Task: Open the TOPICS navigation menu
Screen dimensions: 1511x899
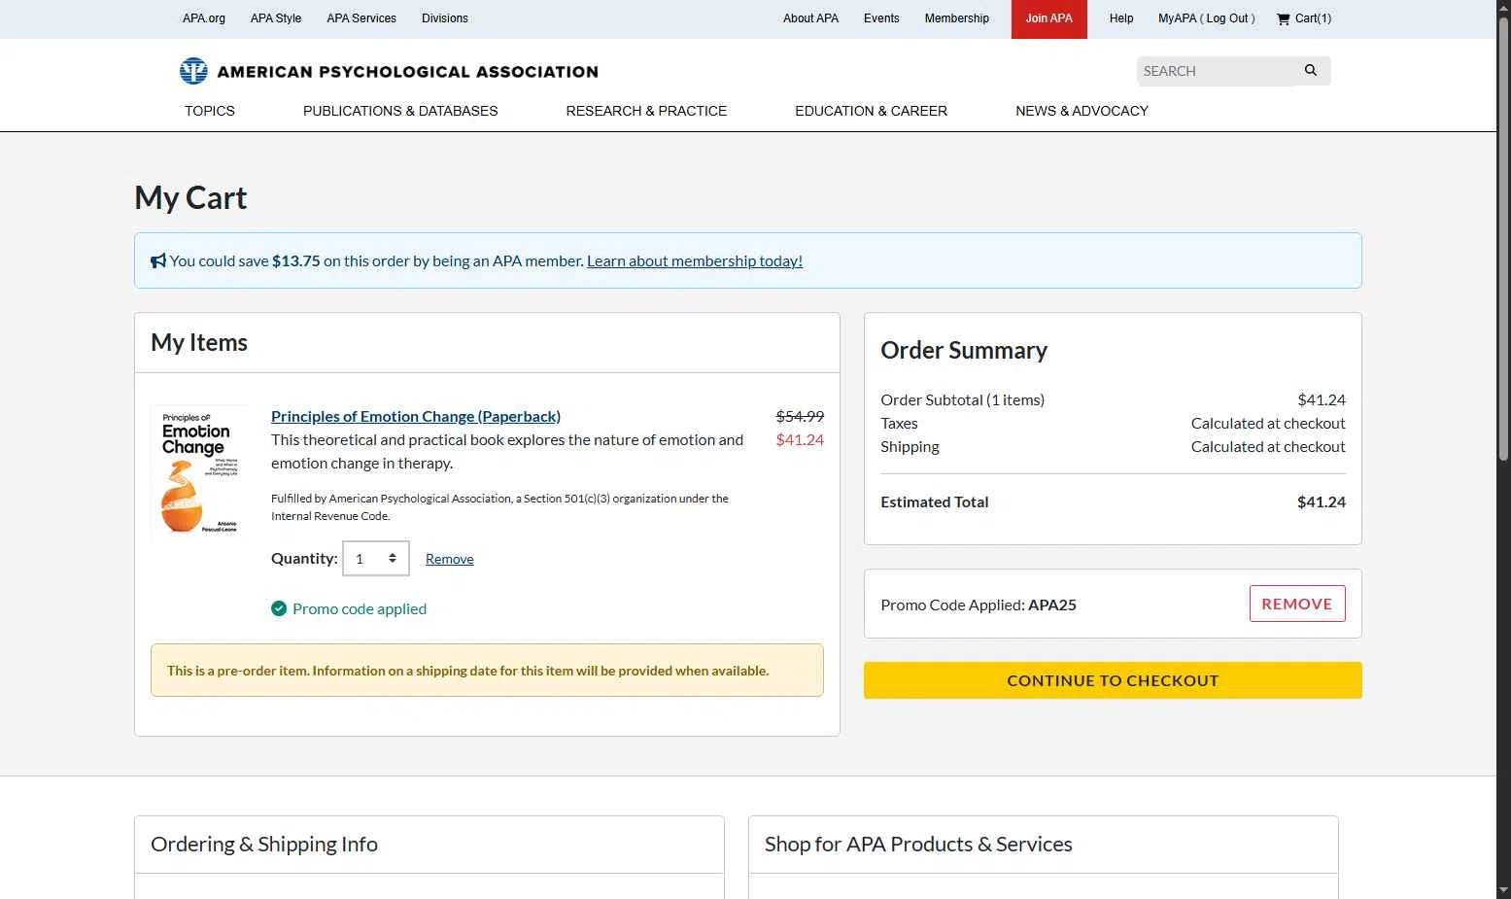Action: (210, 111)
